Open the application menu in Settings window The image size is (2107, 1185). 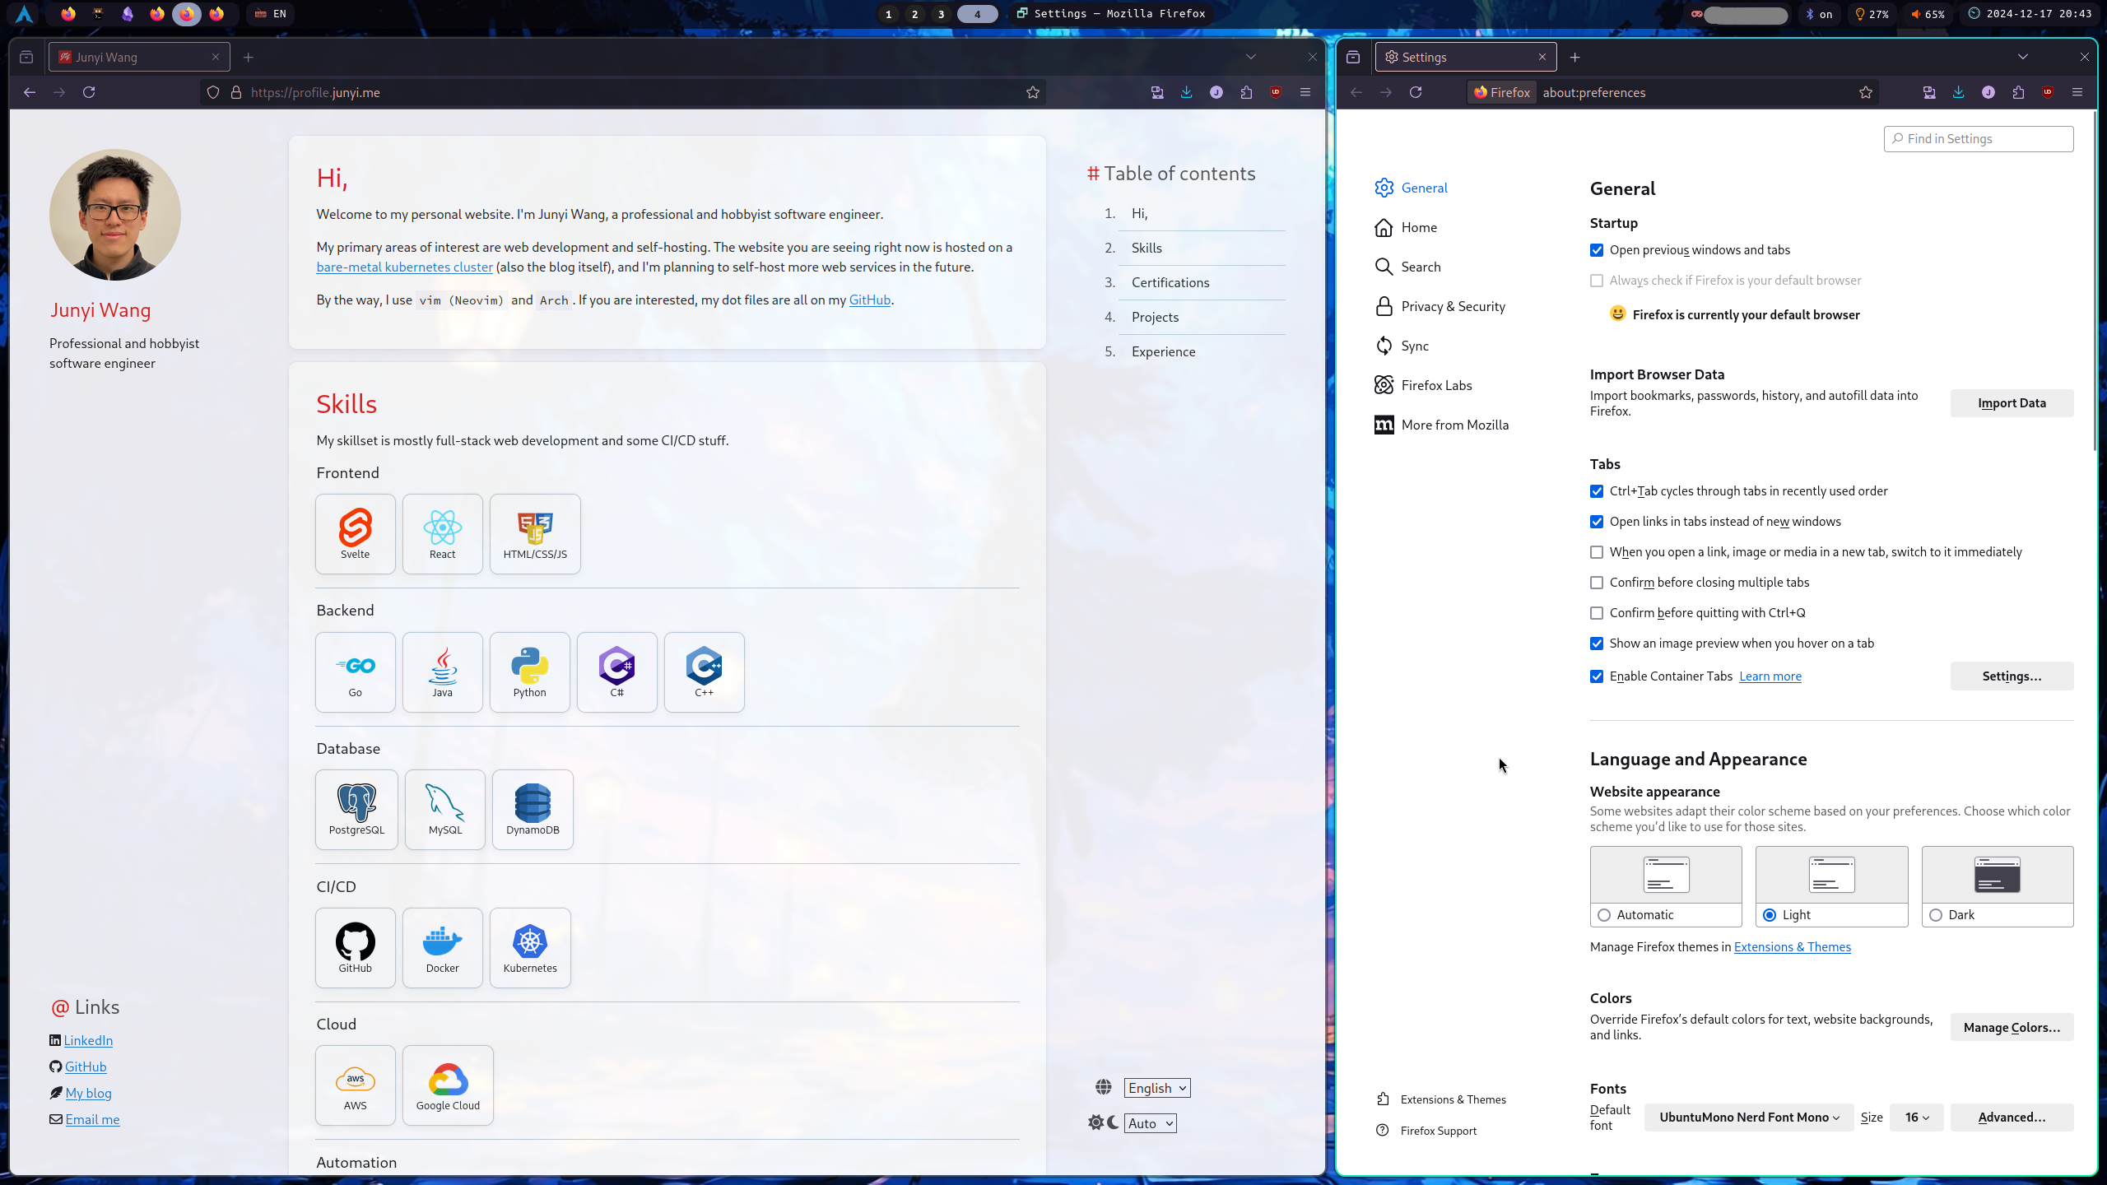(2077, 92)
